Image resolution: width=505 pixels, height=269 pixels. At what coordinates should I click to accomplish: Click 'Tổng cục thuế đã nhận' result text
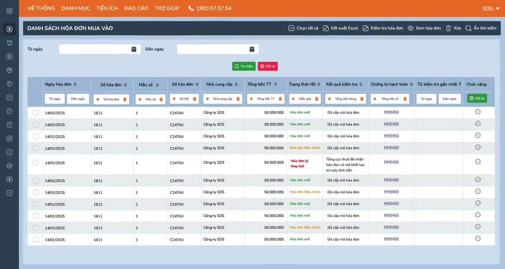coord(345,159)
